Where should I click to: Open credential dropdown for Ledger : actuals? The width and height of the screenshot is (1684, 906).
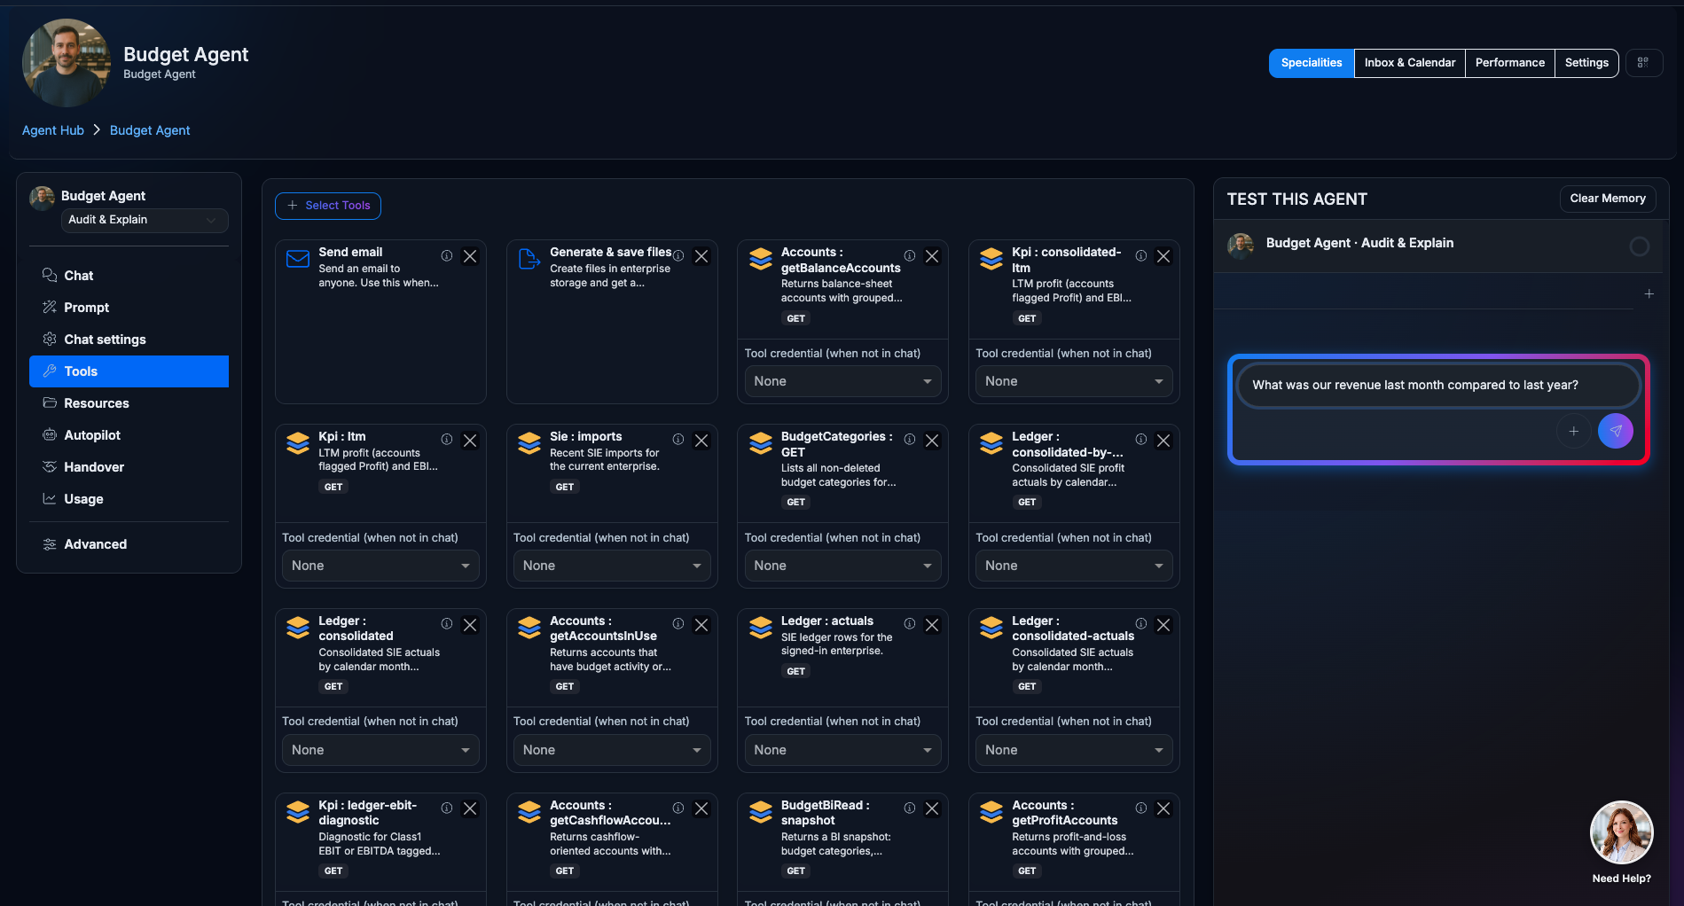click(842, 750)
